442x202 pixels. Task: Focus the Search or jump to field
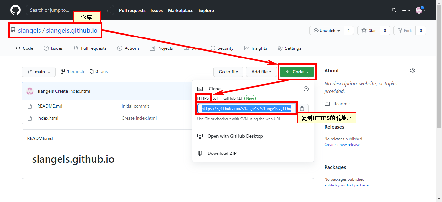pyautogui.click(x=70, y=10)
